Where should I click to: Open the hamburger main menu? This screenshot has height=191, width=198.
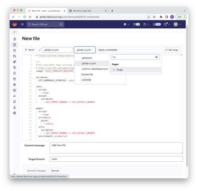point(22,24)
